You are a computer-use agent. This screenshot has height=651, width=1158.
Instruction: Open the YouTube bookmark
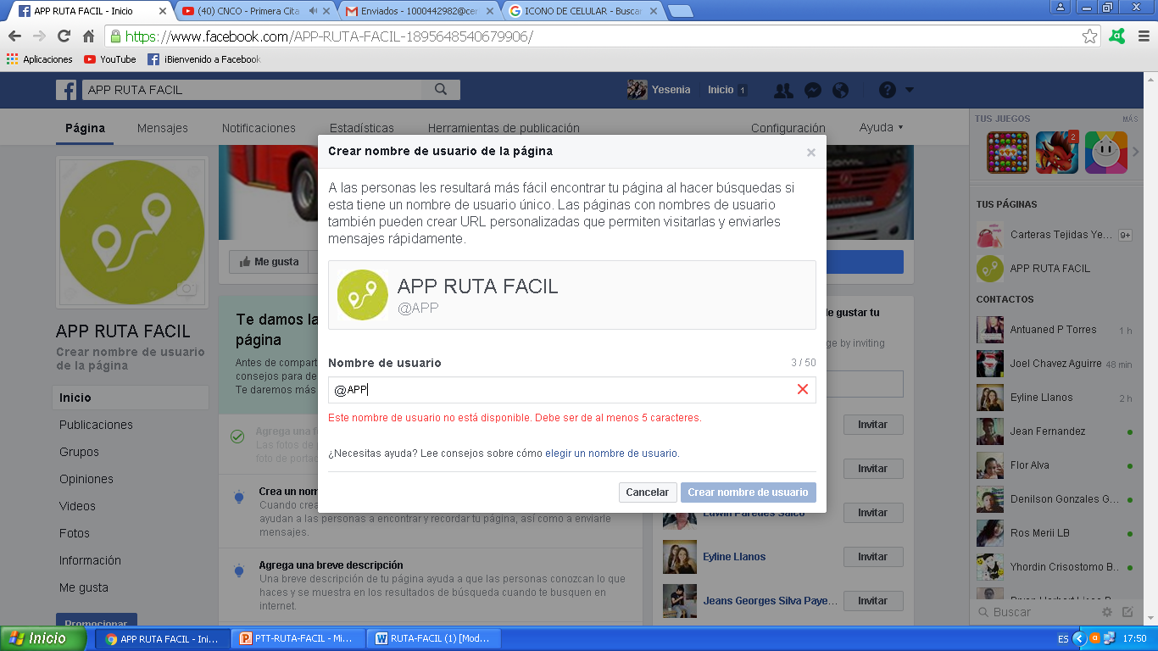click(x=109, y=59)
